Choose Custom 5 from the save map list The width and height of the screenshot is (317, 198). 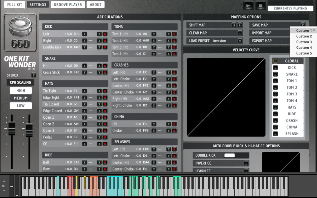pyautogui.click(x=304, y=53)
